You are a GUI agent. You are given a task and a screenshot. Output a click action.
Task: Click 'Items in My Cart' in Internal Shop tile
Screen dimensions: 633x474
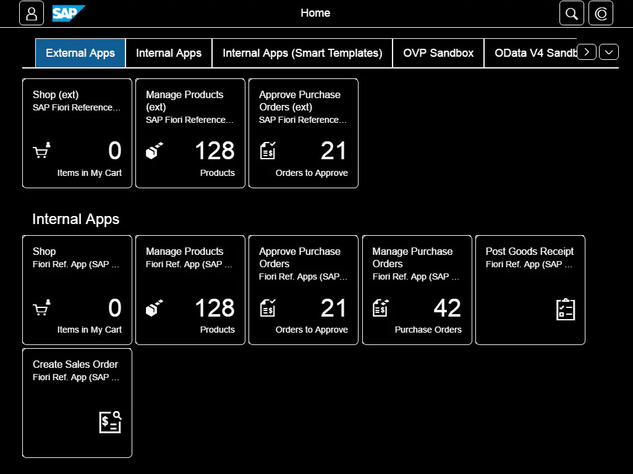click(89, 330)
